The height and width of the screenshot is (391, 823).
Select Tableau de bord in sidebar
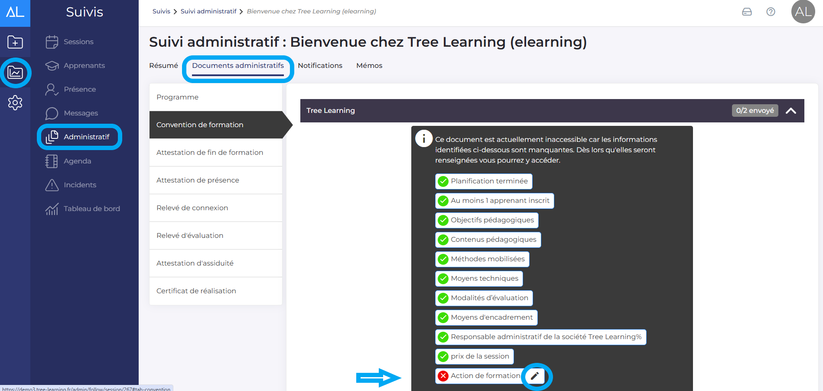pyautogui.click(x=91, y=209)
